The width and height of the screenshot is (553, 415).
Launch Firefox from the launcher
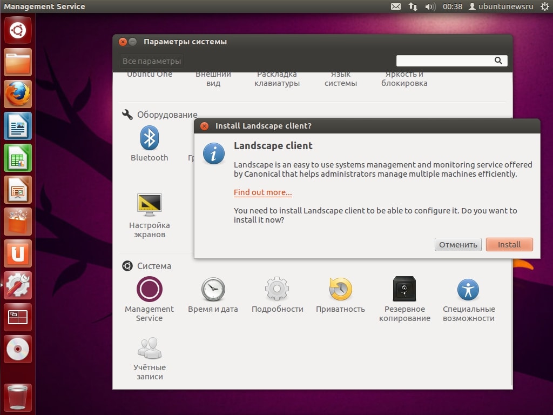(x=18, y=94)
